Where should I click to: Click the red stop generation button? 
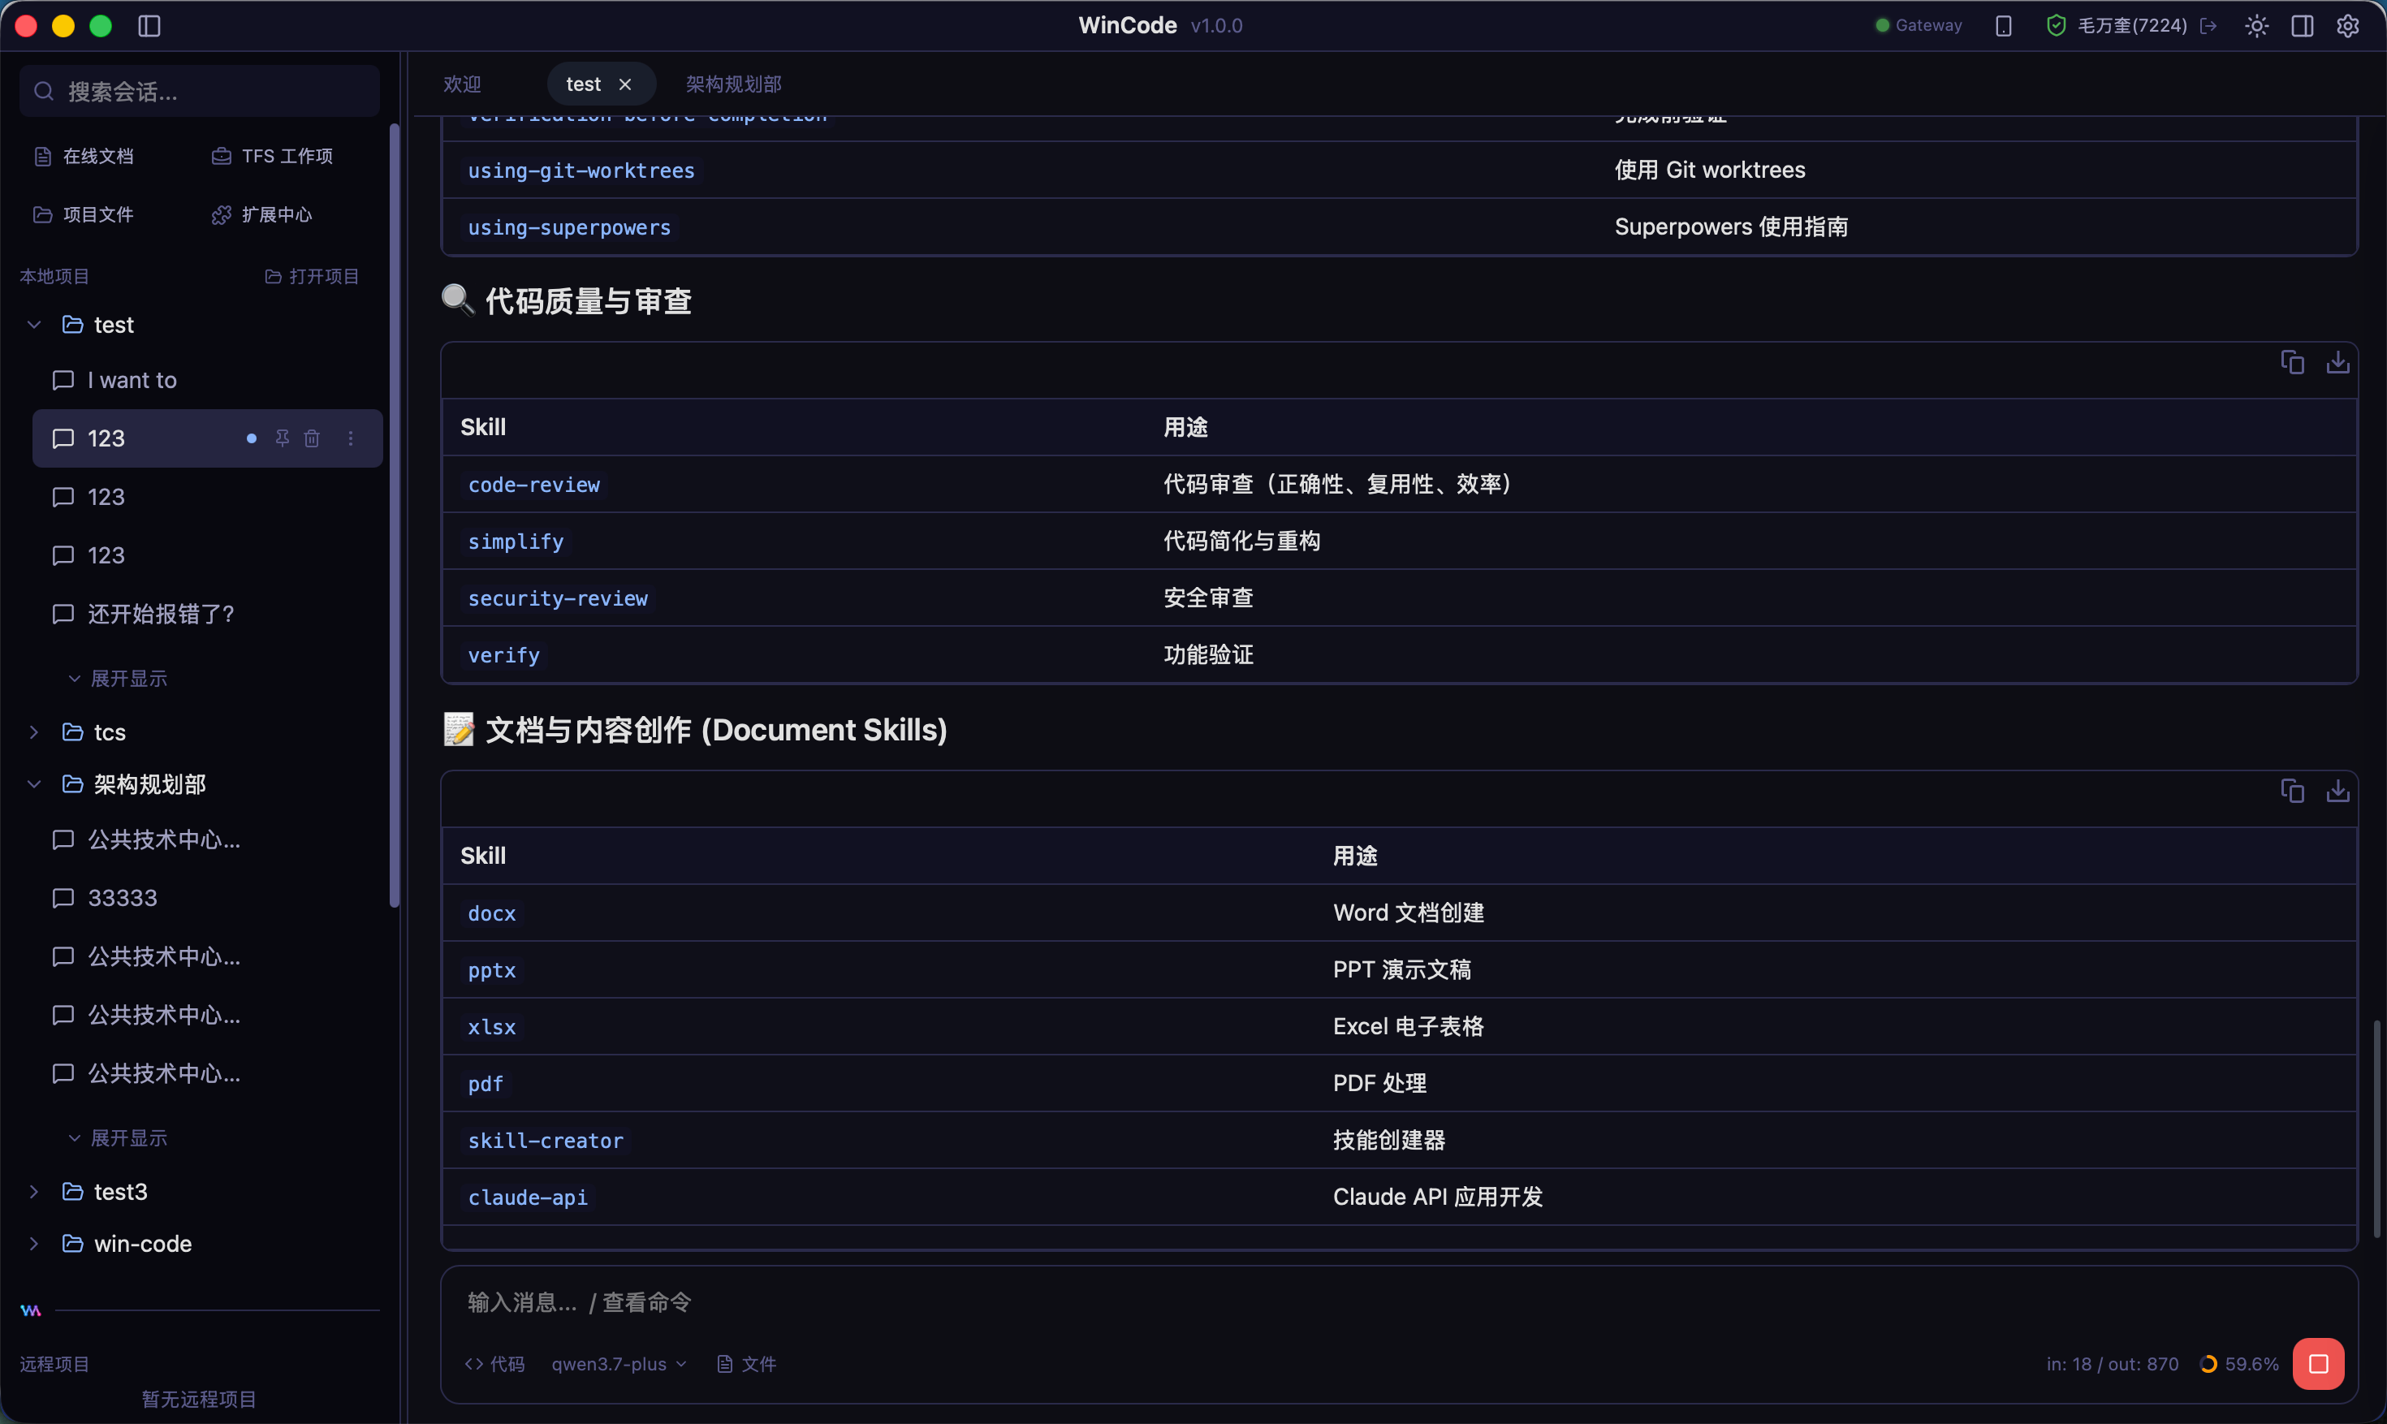[2319, 1364]
